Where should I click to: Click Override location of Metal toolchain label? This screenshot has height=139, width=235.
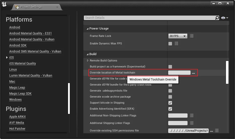coord(112,73)
